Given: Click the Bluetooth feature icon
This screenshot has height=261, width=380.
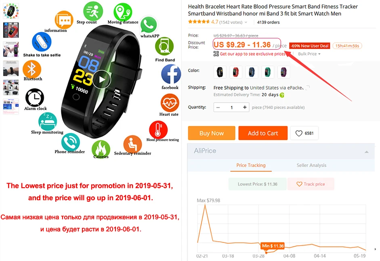Looking at the screenshot, I should [x=32, y=69].
